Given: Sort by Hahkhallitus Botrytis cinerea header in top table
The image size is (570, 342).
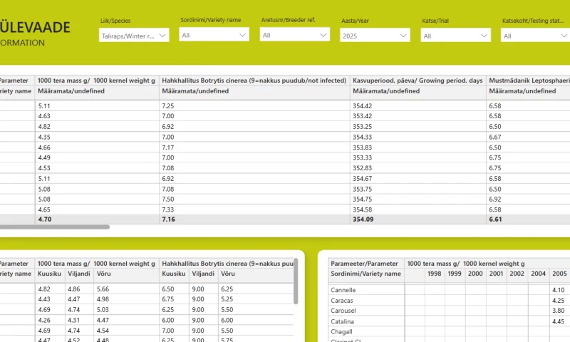Looking at the screenshot, I should tap(254, 81).
